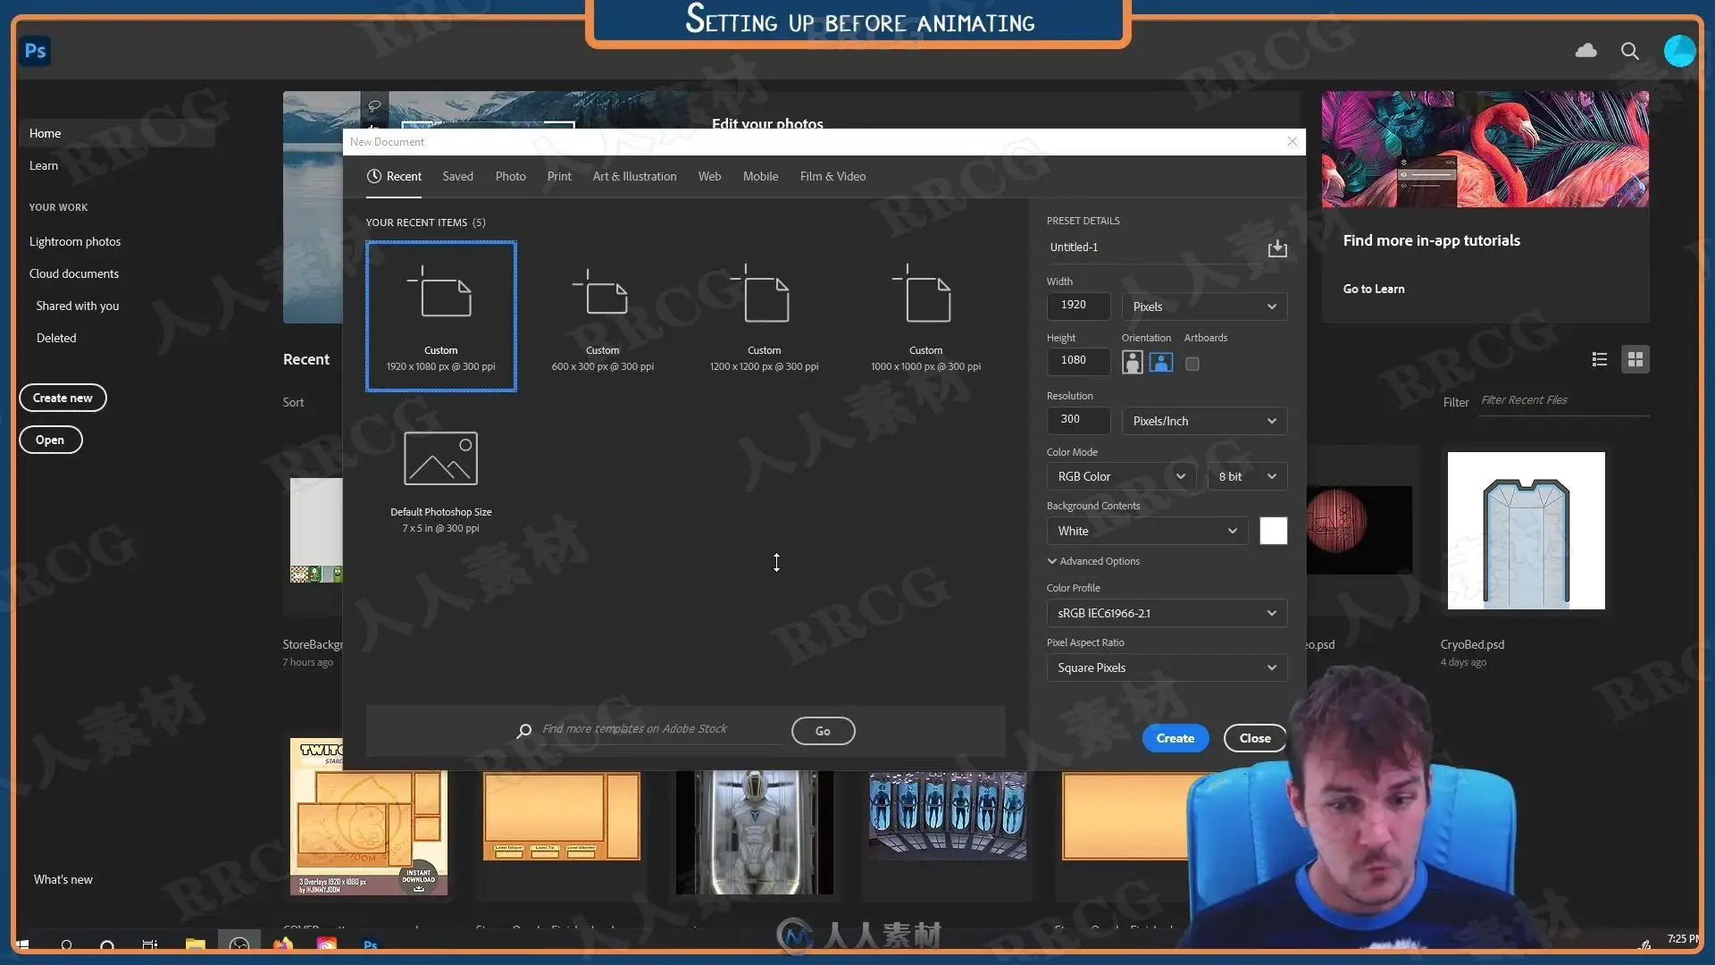The height and width of the screenshot is (965, 1715).
Task: Click the Photoshop logo in the top bar
Action: point(36,51)
